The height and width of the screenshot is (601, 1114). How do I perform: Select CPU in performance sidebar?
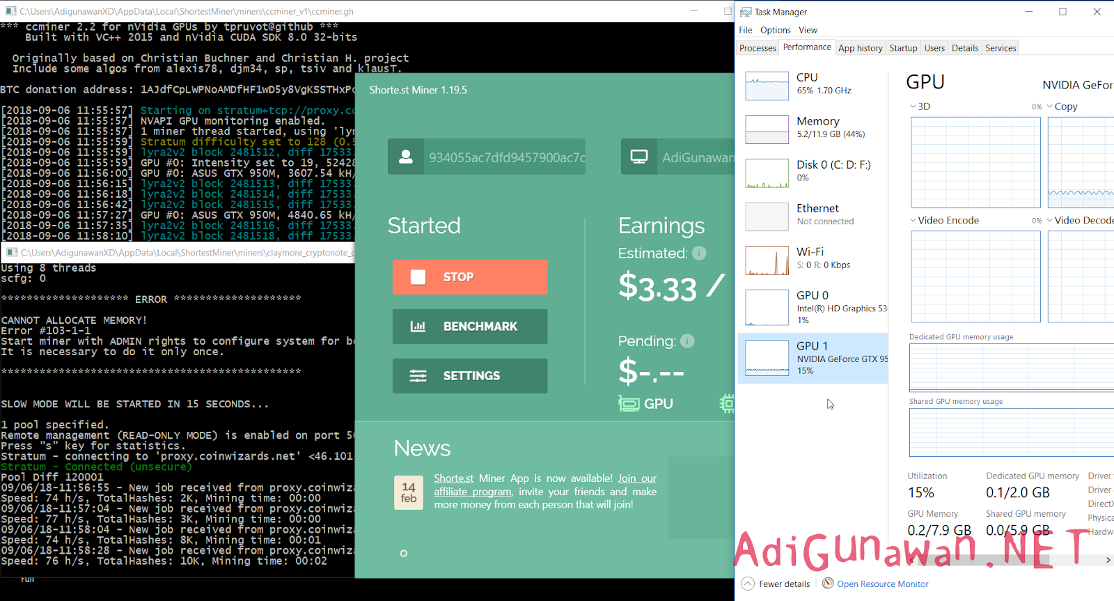point(813,86)
